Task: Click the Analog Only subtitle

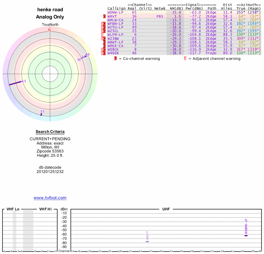Action: (x=50, y=17)
